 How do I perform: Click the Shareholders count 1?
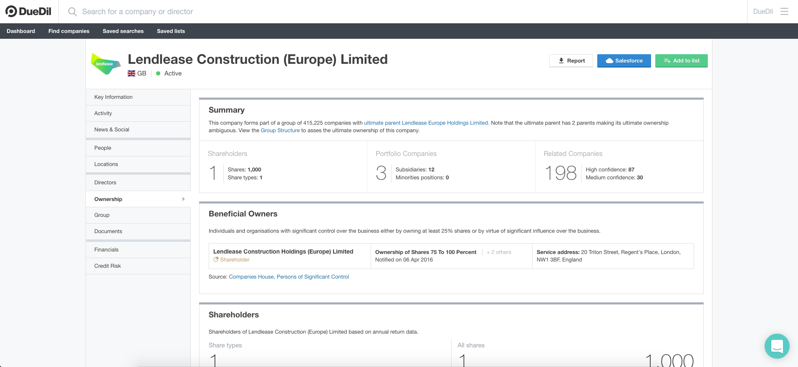[x=213, y=173]
